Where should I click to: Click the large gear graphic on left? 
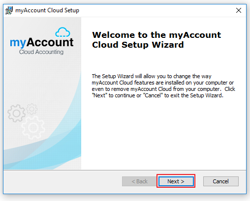(x=16, y=114)
